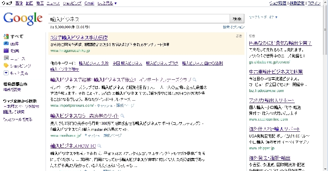The image size is (328, 171).
Task: Open Gmail in the top navigation bar
Action: (89, 3)
